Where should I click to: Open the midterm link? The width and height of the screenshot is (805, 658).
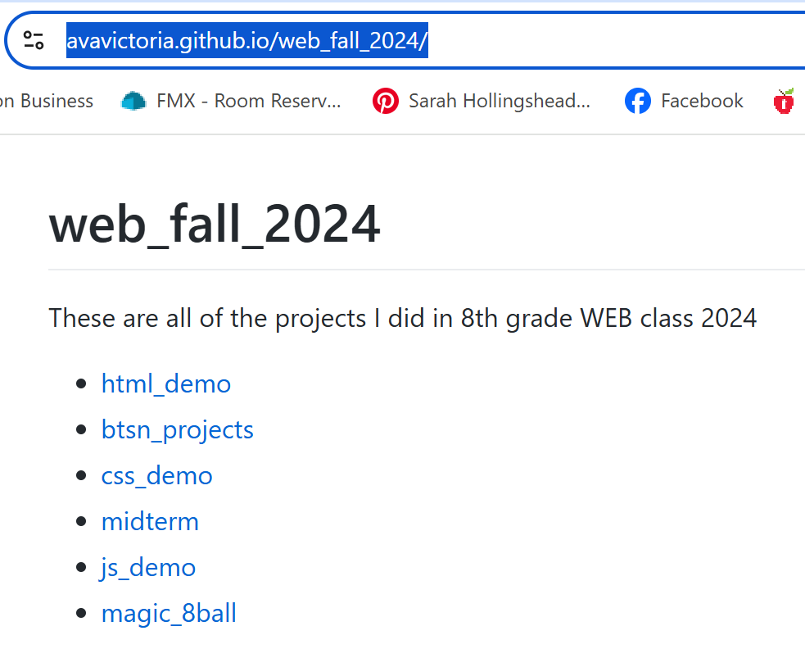coord(150,521)
